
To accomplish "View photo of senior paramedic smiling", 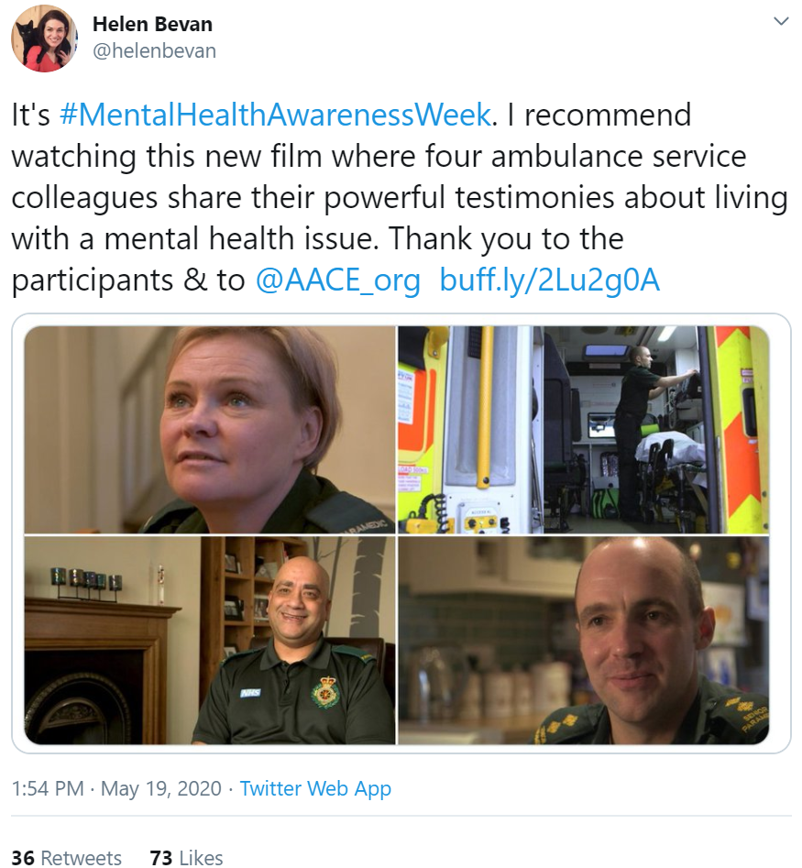I will (x=583, y=640).
